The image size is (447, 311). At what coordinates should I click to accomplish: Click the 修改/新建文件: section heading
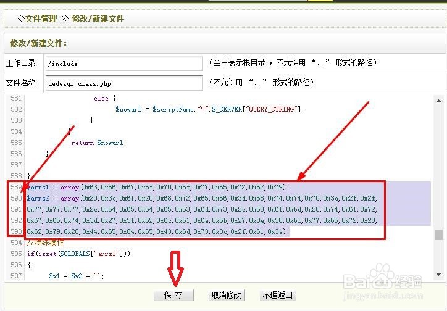tap(39, 43)
